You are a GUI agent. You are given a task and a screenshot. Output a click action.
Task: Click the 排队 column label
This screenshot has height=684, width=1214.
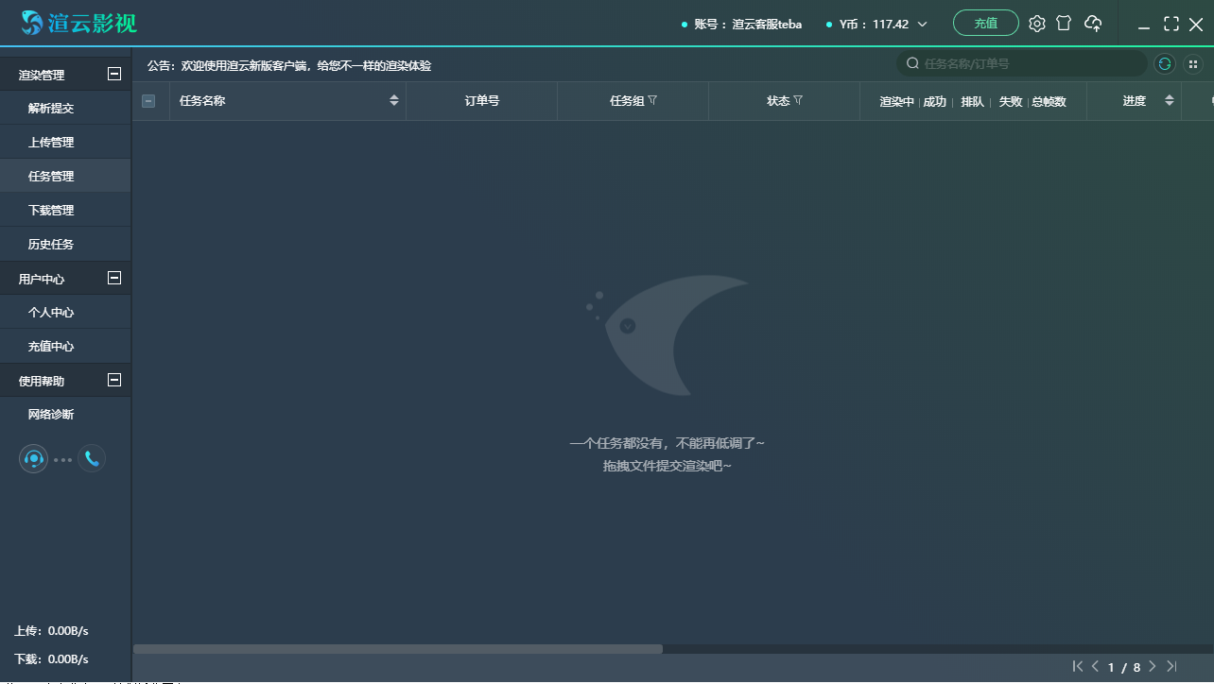click(973, 101)
